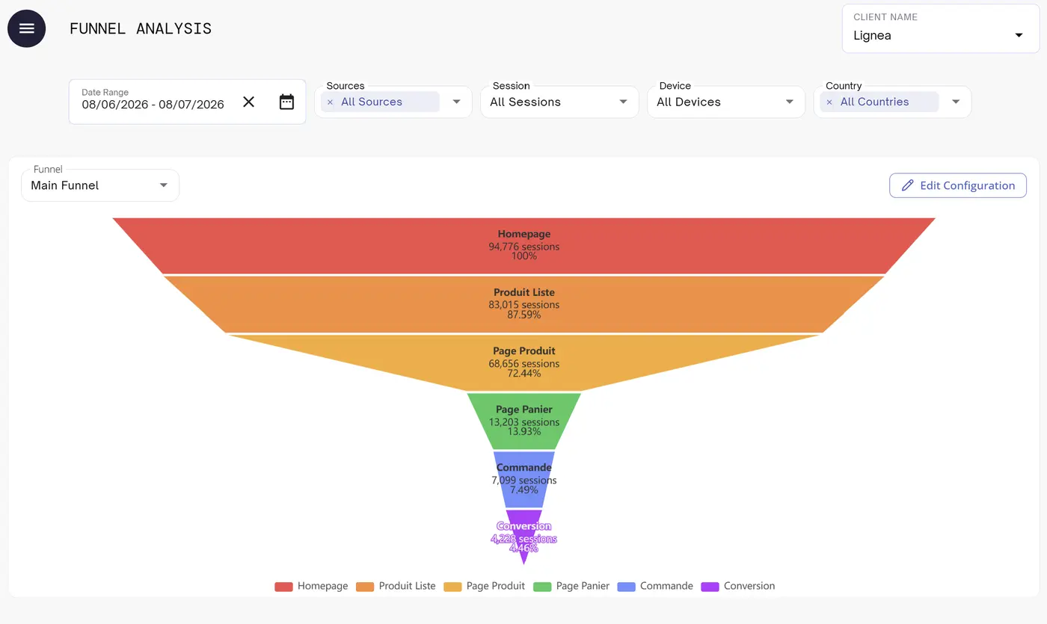Expand the Client Name dropdown
The height and width of the screenshot is (624, 1047).
[941, 28]
